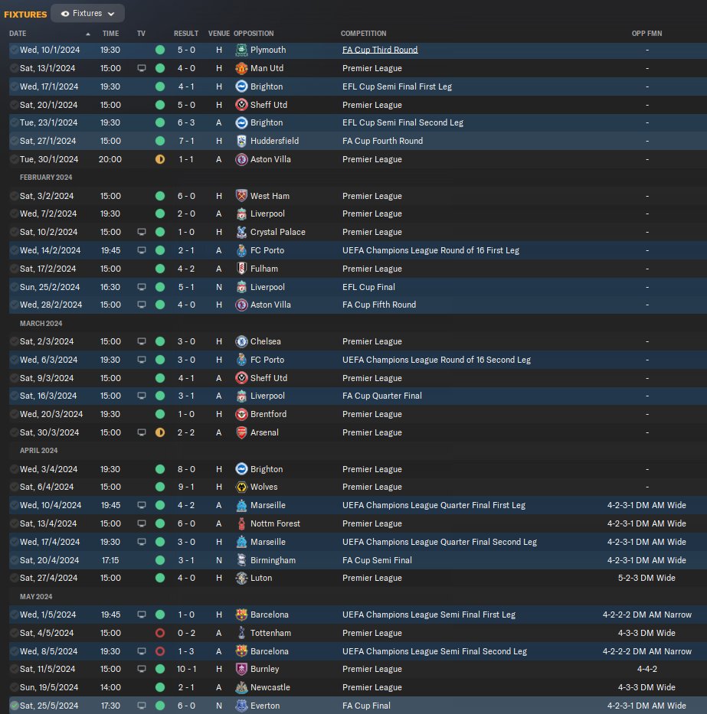
Task: Sort by the RESULT column header
Action: click(x=186, y=34)
